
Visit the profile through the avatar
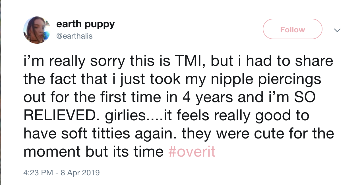(x=37, y=30)
